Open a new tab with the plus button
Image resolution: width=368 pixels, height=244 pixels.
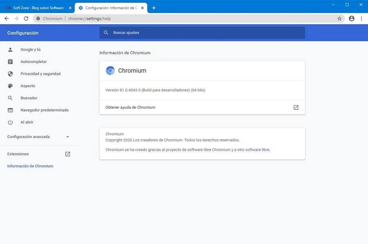pyautogui.click(x=154, y=8)
